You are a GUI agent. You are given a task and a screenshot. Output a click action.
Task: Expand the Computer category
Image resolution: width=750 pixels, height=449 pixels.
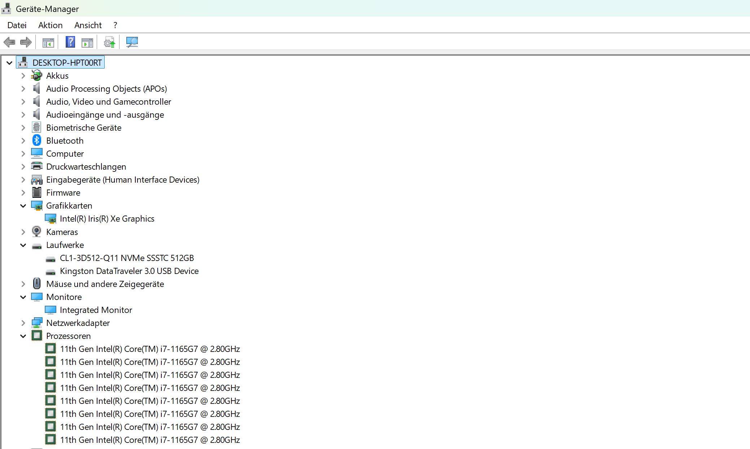[x=23, y=154]
